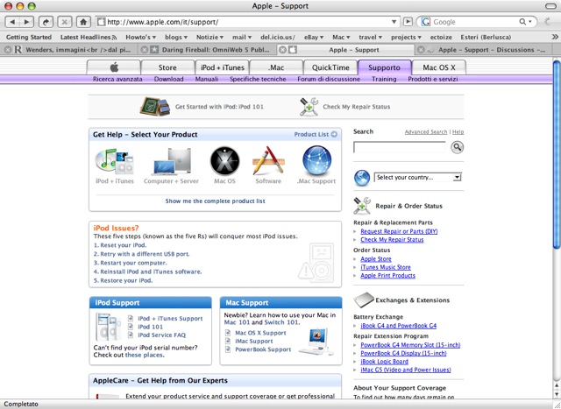
Task: Expand the Howto's bookmark folder
Action: (140, 37)
